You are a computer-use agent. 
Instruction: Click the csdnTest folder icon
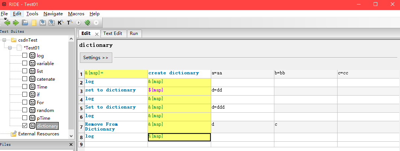13,40
